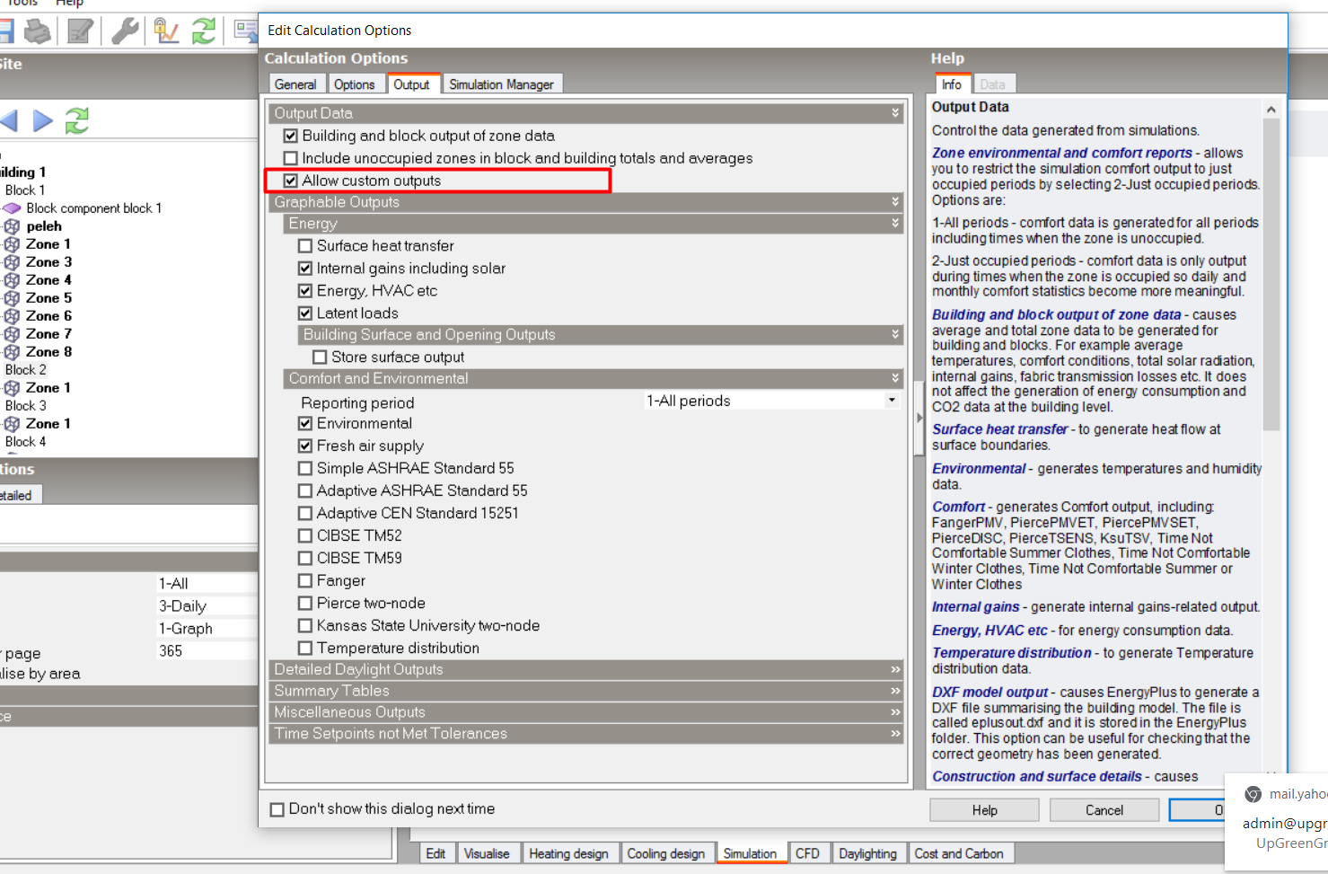The image size is (1328, 874).
Task: Click the 3-Daily value in the left panel
Action: 183,606
